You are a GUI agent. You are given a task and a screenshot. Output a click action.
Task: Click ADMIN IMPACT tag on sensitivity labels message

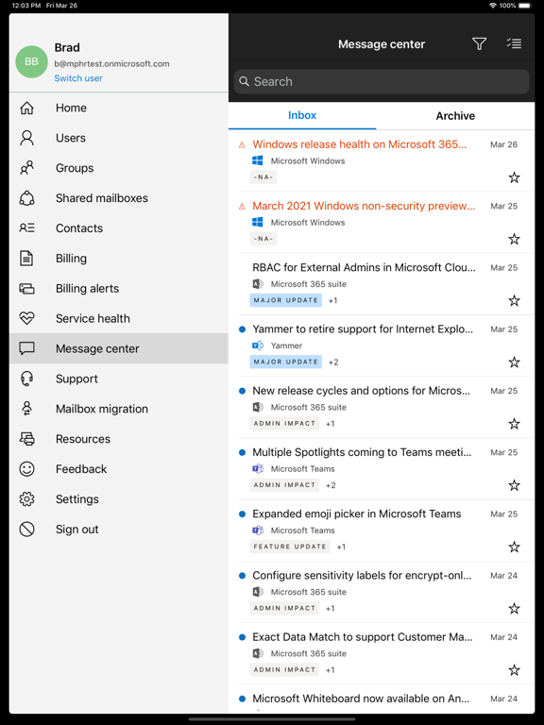click(284, 608)
